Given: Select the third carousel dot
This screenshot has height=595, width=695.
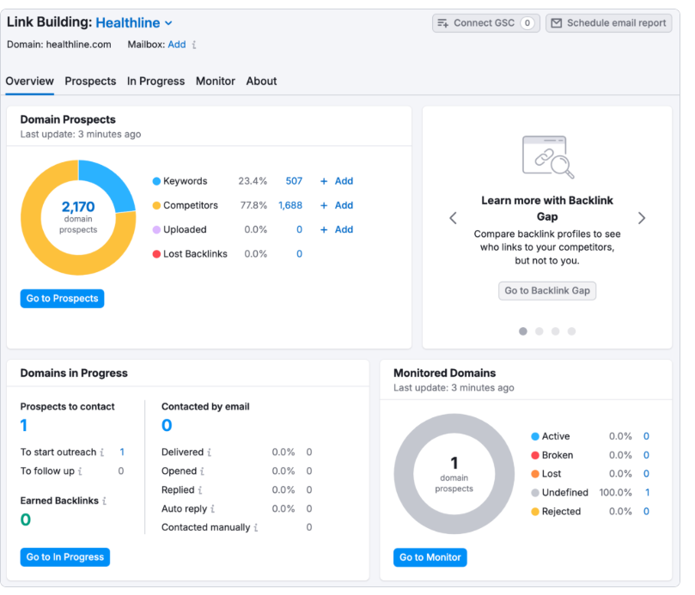Looking at the screenshot, I should click(x=555, y=331).
